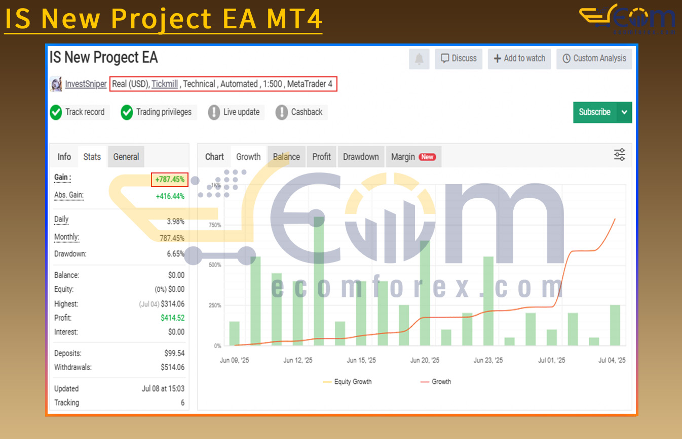Viewport: 682px width, 439px height.
Task: Switch to the Info tab
Action: (64, 157)
